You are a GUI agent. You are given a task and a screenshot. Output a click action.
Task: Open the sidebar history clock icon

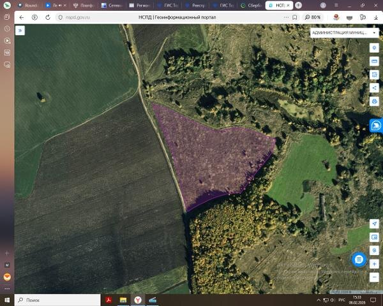coord(7,29)
